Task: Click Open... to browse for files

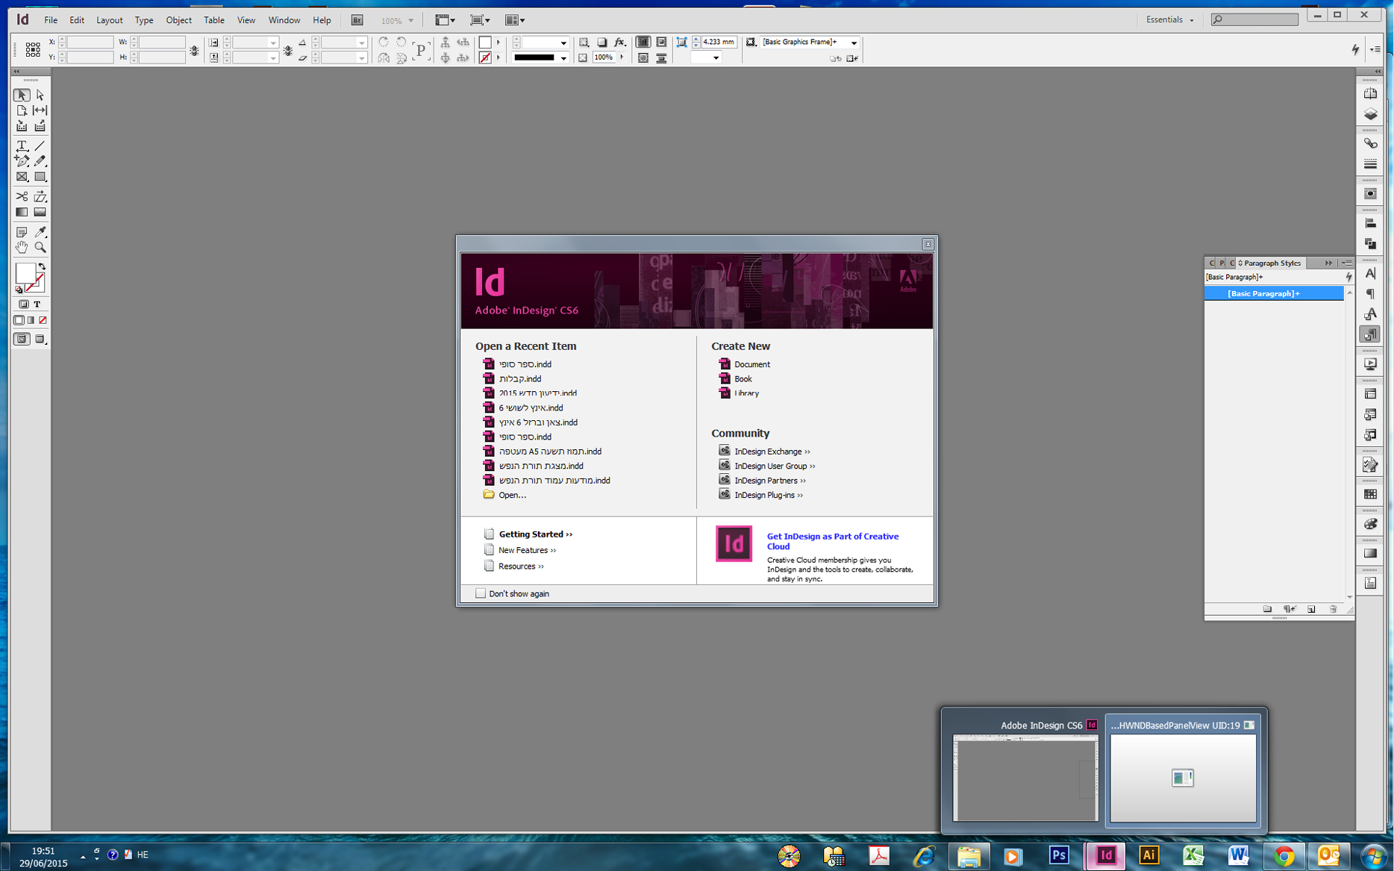Action: click(x=512, y=495)
